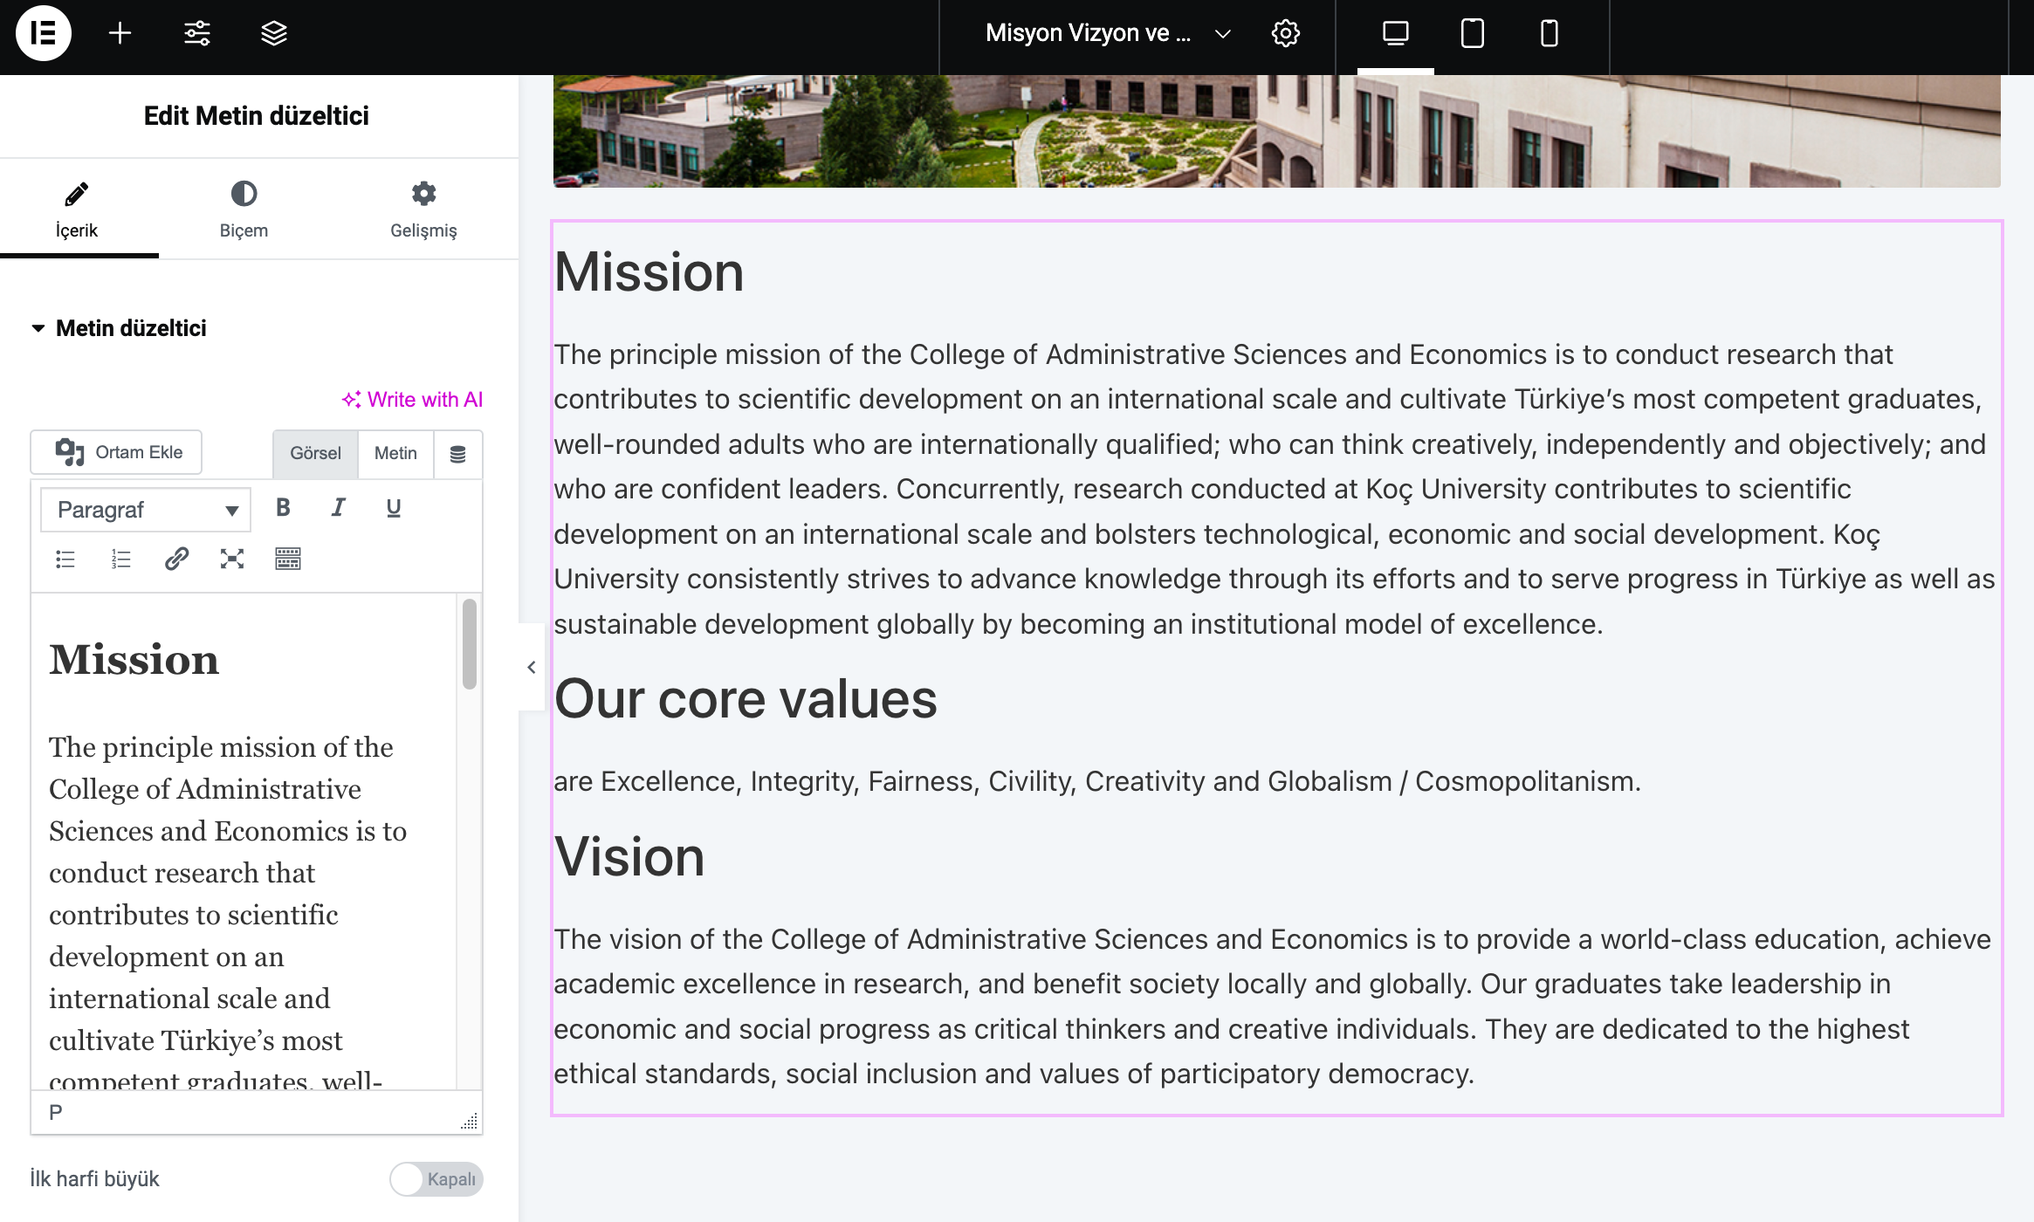Click the Write with AI link
This screenshot has height=1222, width=2034.
tap(412, 400)
